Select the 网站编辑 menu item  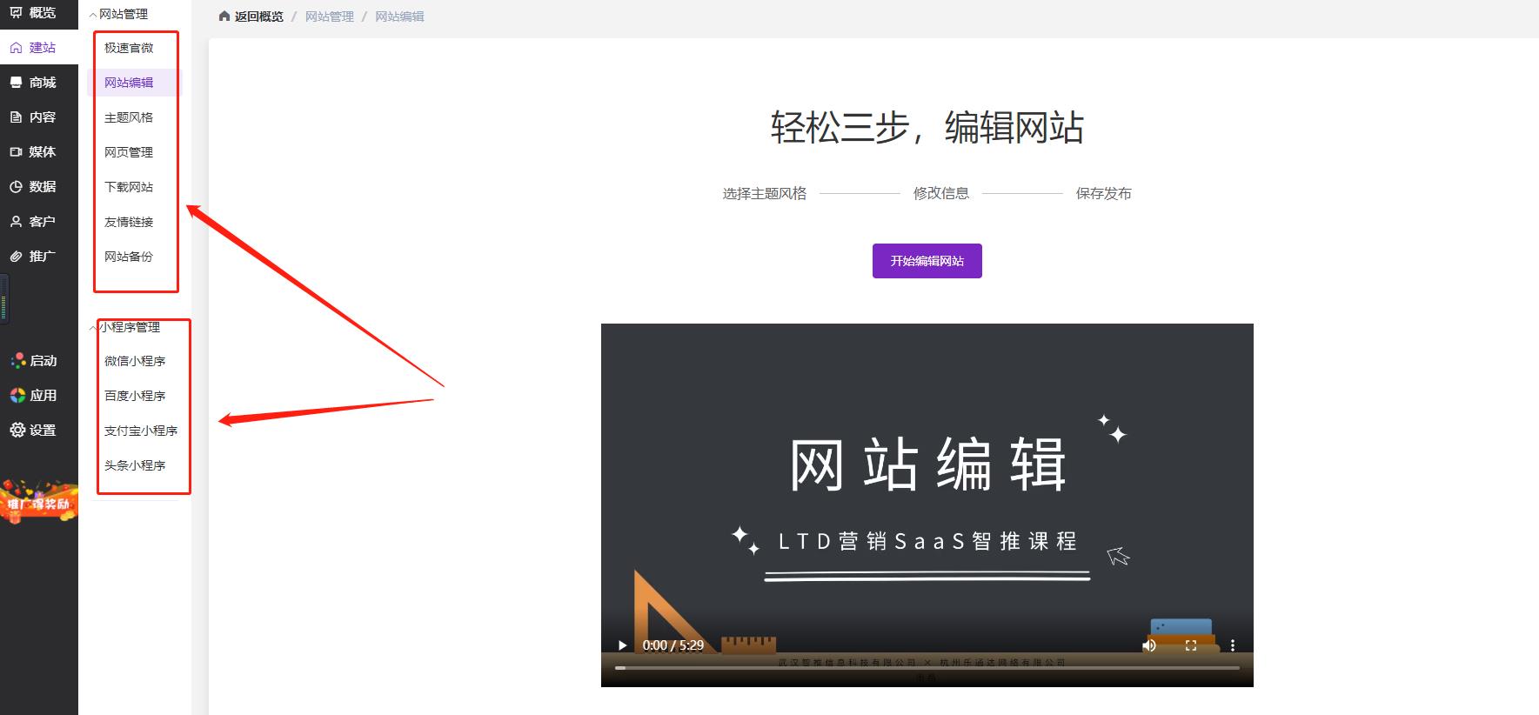pyautogui.click(x=129, y=83)
